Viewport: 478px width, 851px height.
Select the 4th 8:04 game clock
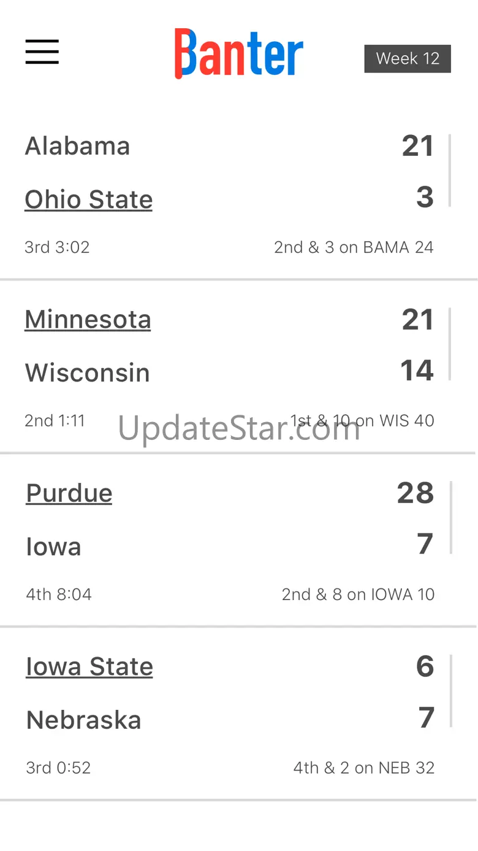[x=59, y=595]
